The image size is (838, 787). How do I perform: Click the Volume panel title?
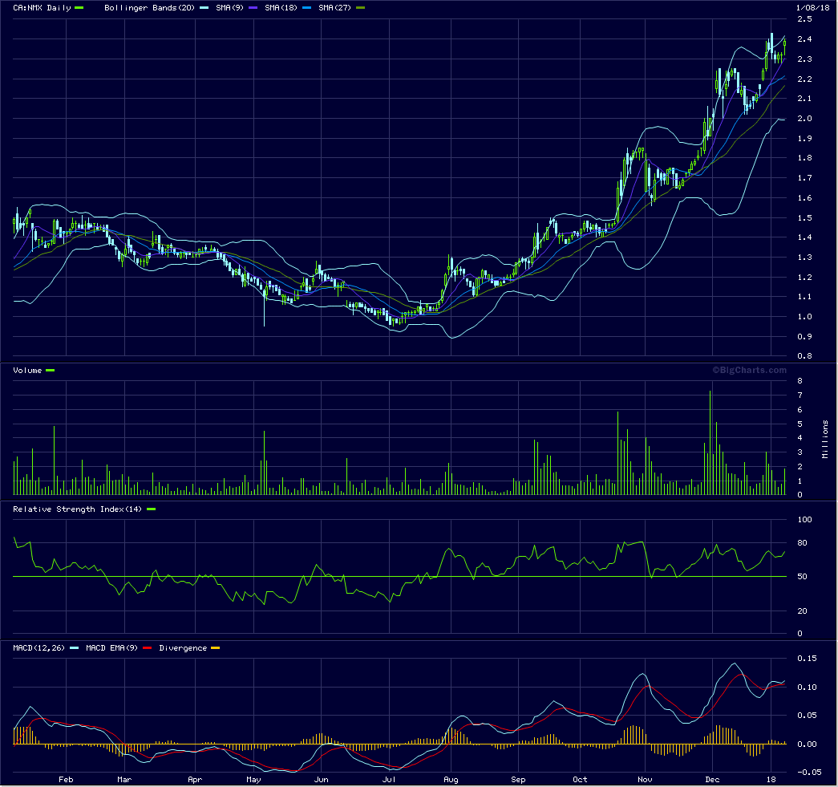[x=28, y=371]
